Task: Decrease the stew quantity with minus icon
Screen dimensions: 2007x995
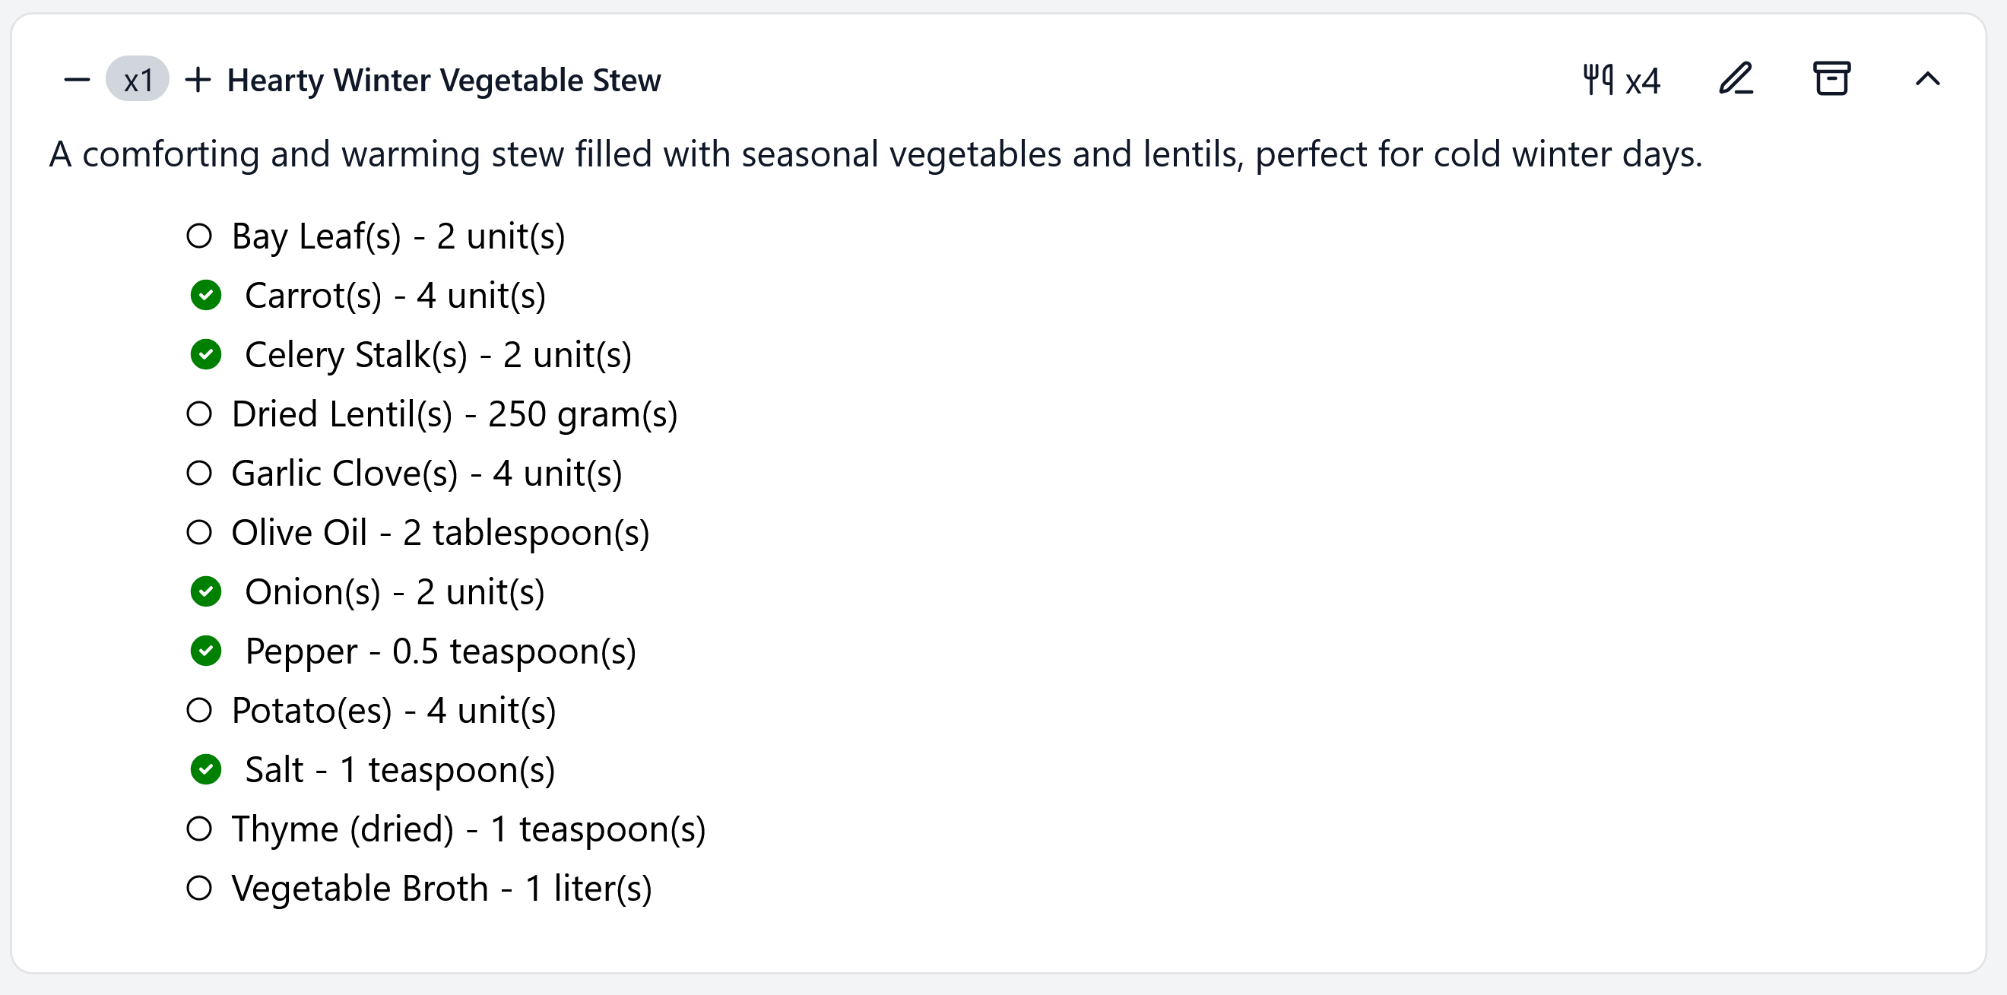Action: click(x=76, y=80)
